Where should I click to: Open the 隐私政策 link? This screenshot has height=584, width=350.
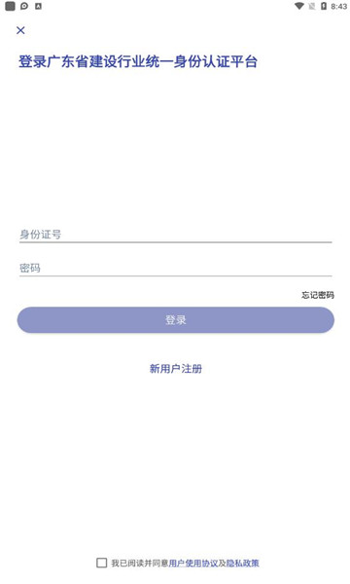tap(242, 564)
